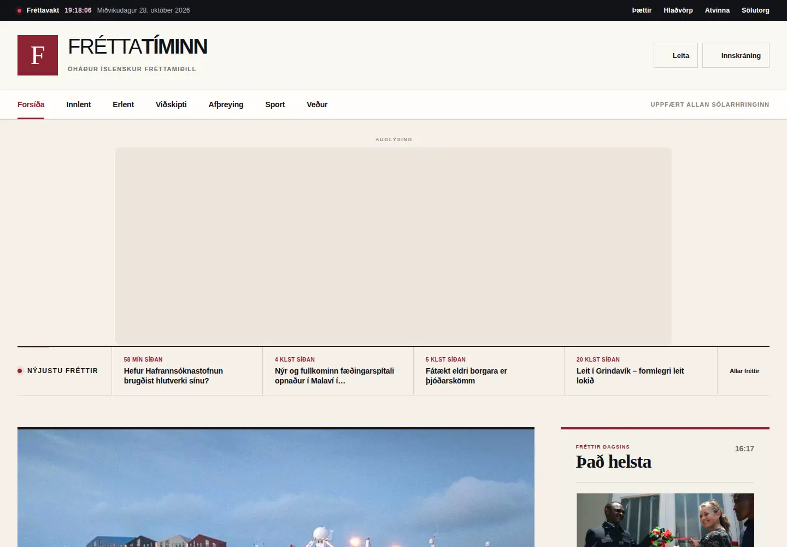Open Atvinna in the top bar

(717, 10)
